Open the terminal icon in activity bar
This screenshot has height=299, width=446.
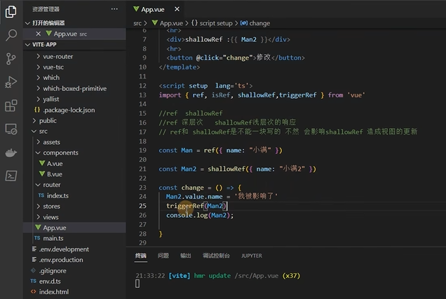coord(11,176)
